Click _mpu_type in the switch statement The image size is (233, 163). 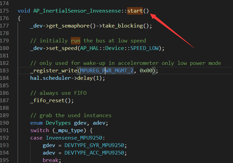(x=69, y=130)
